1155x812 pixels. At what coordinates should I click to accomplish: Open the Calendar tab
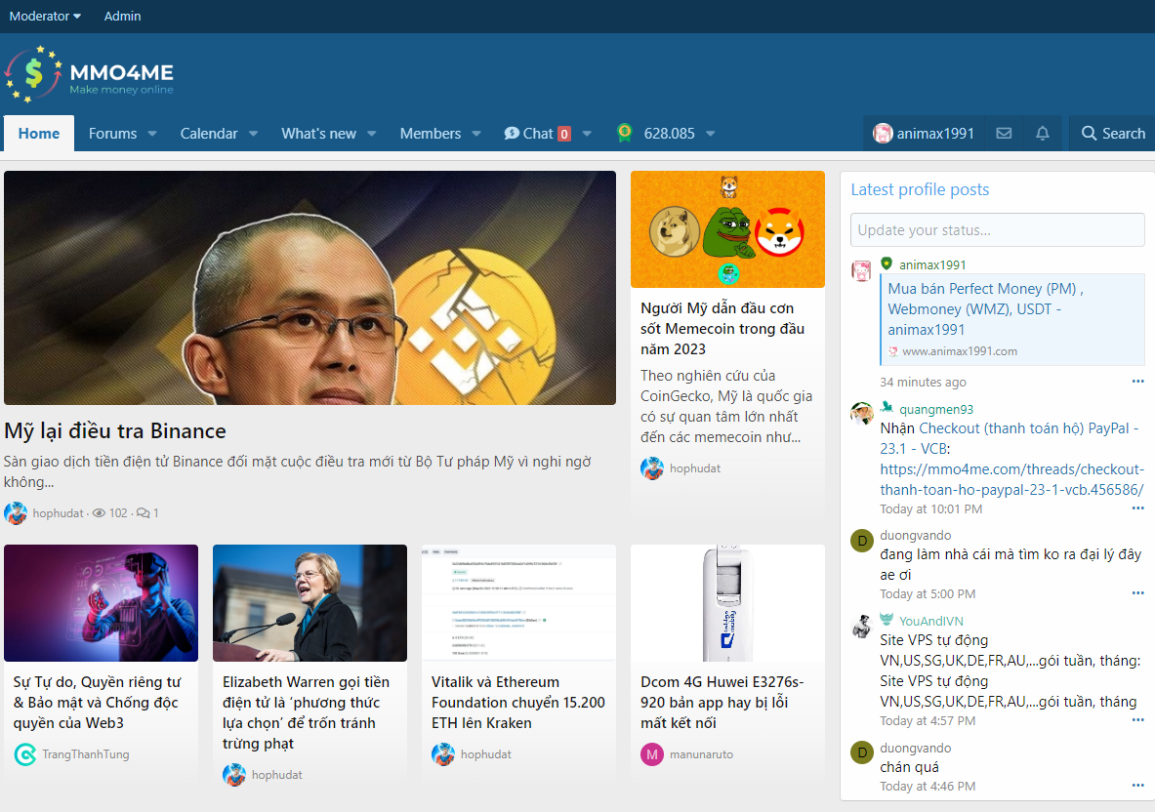click(x=209, y=134)
